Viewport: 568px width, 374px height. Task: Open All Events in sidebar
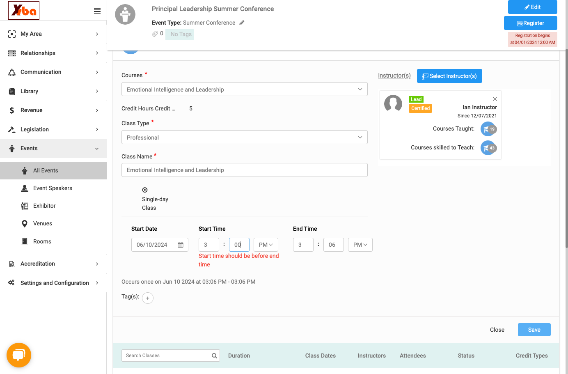[x=53, y=171]
